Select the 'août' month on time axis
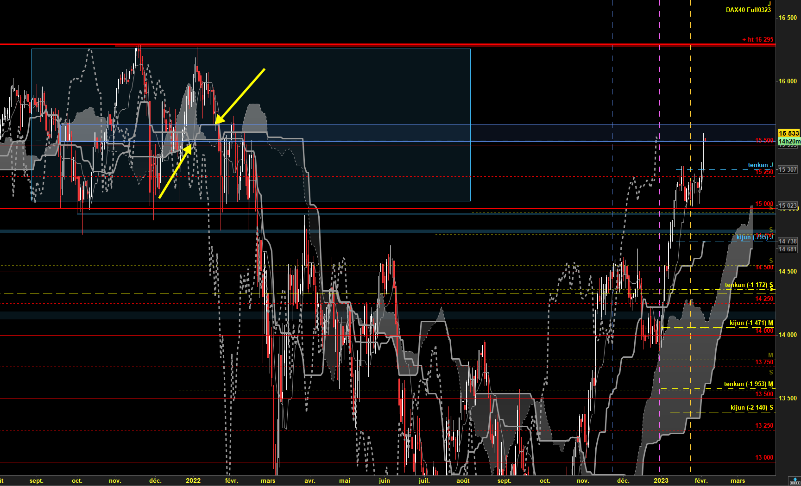Viewport: 801px width, 486px height. (x=463, y=480)
